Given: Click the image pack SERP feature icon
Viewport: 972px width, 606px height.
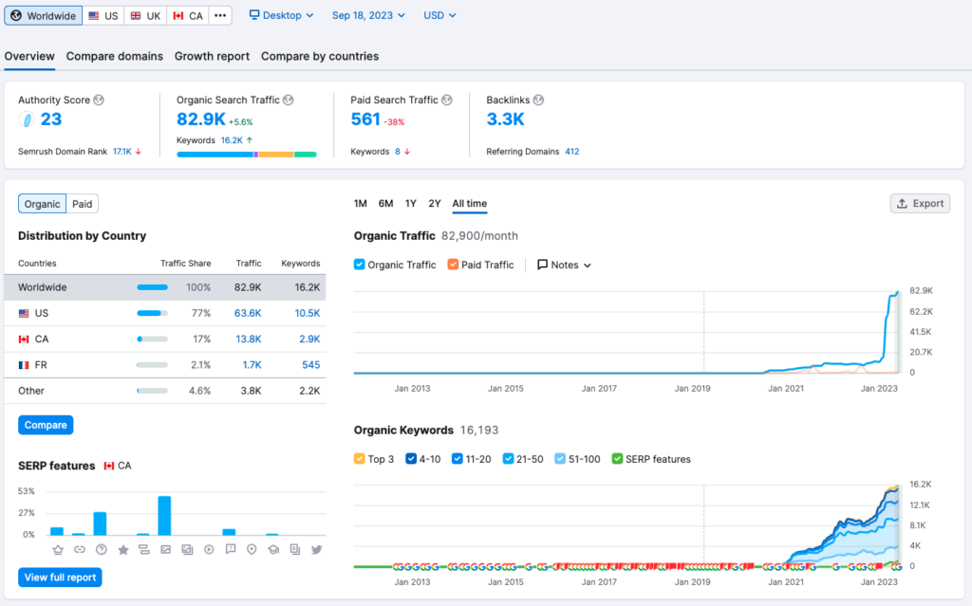Looking at the screenshot, I should pyautogui.click(x=187, y=550).
